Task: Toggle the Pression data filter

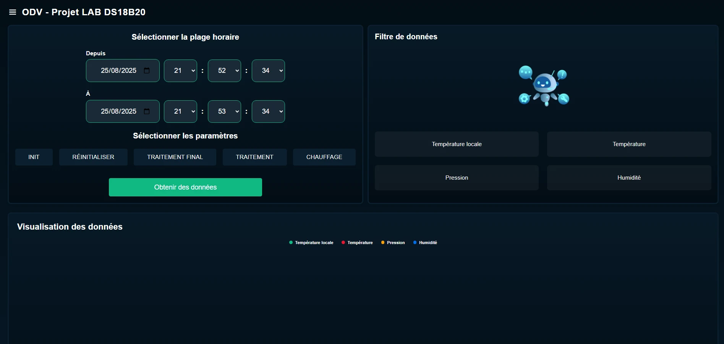Action: (456, 178)
